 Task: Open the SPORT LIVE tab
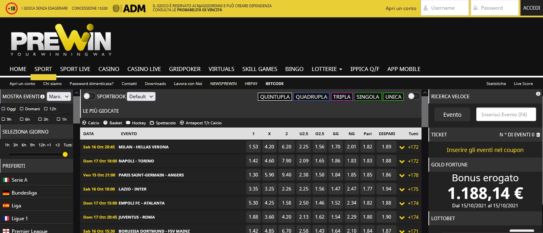(75, 69)
